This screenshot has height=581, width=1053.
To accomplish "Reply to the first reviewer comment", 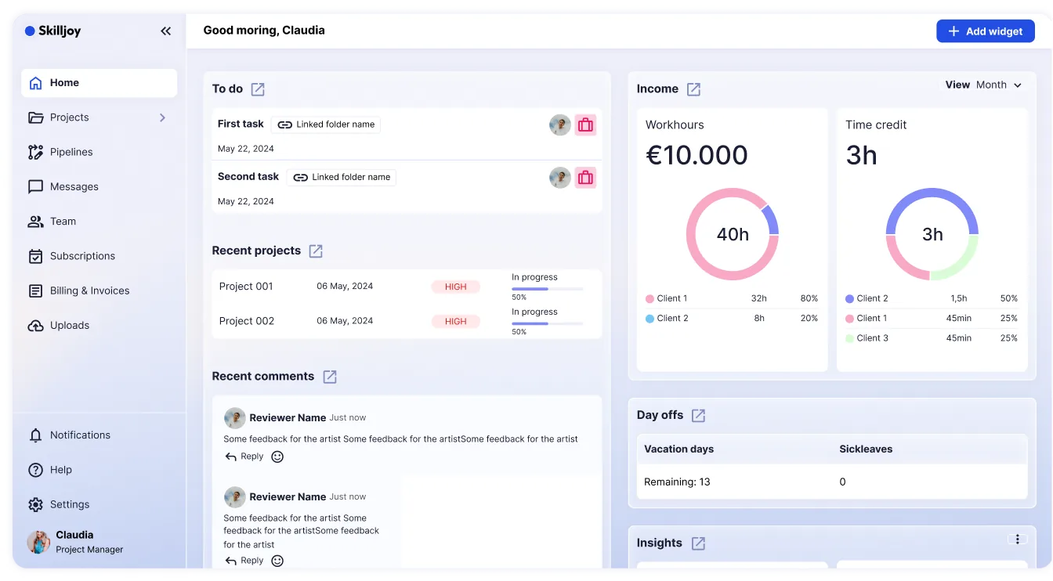I will [x=244, y=456].
